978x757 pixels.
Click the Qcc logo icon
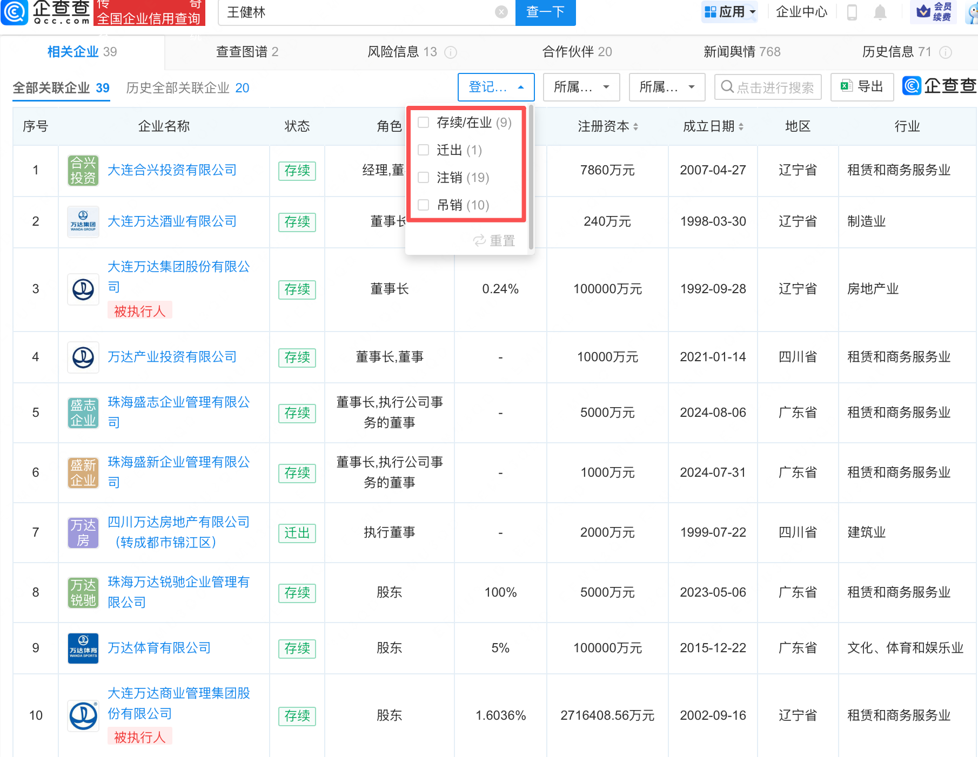coord(15,12)
